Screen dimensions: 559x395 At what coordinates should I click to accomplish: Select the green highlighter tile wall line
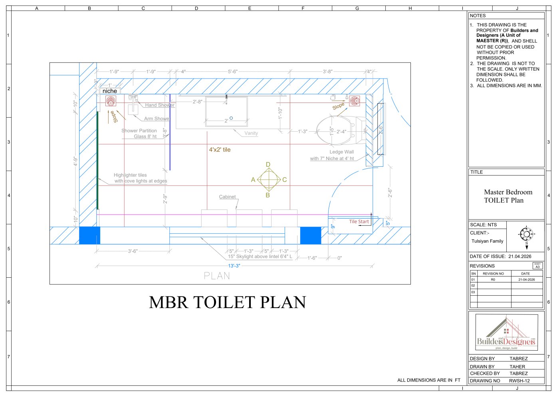pos(97,160)
